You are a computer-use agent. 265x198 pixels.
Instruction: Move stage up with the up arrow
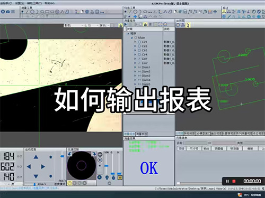click(36, 157)
